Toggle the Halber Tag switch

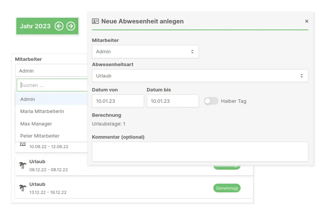(211, 101)
